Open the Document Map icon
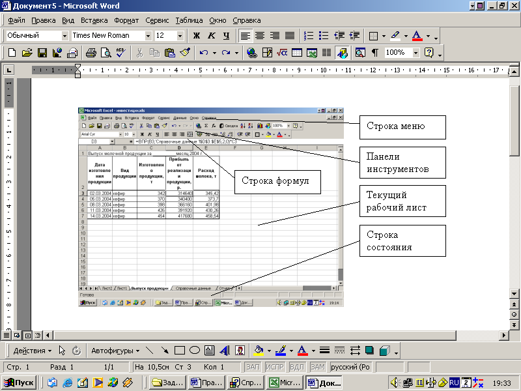This screenshot has width=521, height=391. point(360,53)
